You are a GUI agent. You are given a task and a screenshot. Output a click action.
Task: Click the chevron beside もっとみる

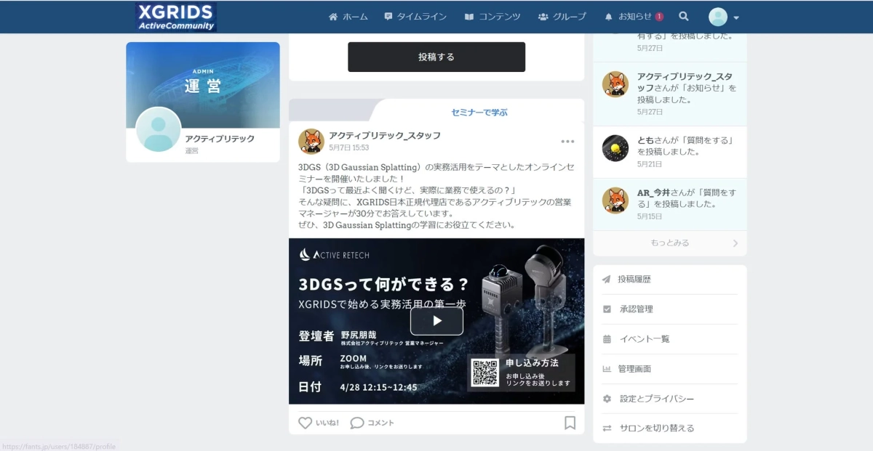point(735,243)
